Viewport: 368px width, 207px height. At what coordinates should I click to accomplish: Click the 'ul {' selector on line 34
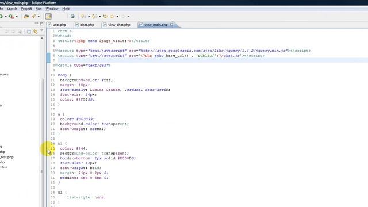click(62, 193)
